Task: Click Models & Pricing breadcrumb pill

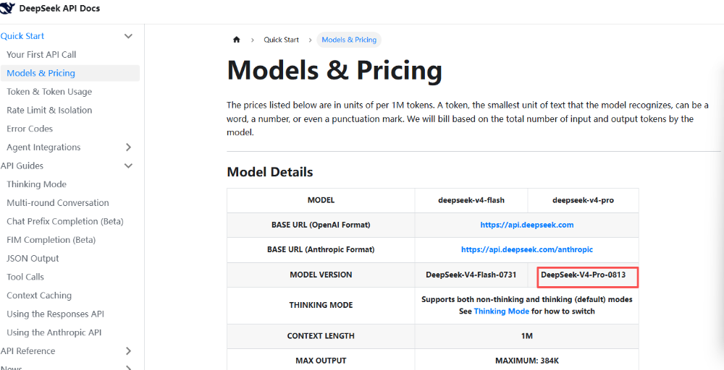Action: point(349,40)
